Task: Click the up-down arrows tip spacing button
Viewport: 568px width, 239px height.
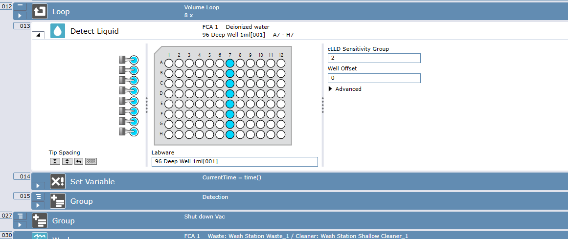Action: 67,161
